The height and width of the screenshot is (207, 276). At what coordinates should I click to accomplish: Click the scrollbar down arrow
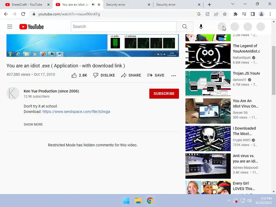tap(274, 192)
